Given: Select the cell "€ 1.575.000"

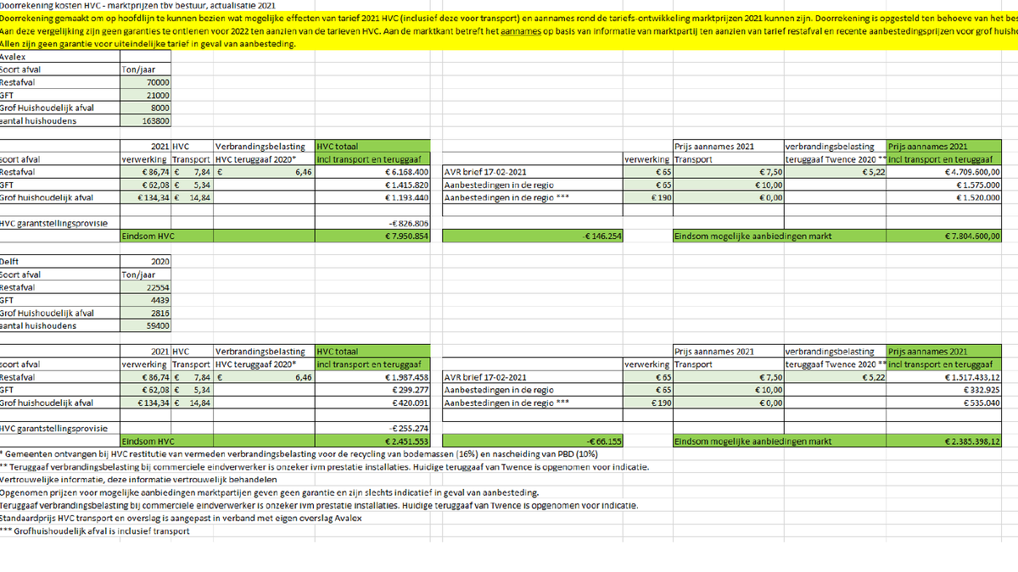Looking at the screenshot, I should point(945,185).
